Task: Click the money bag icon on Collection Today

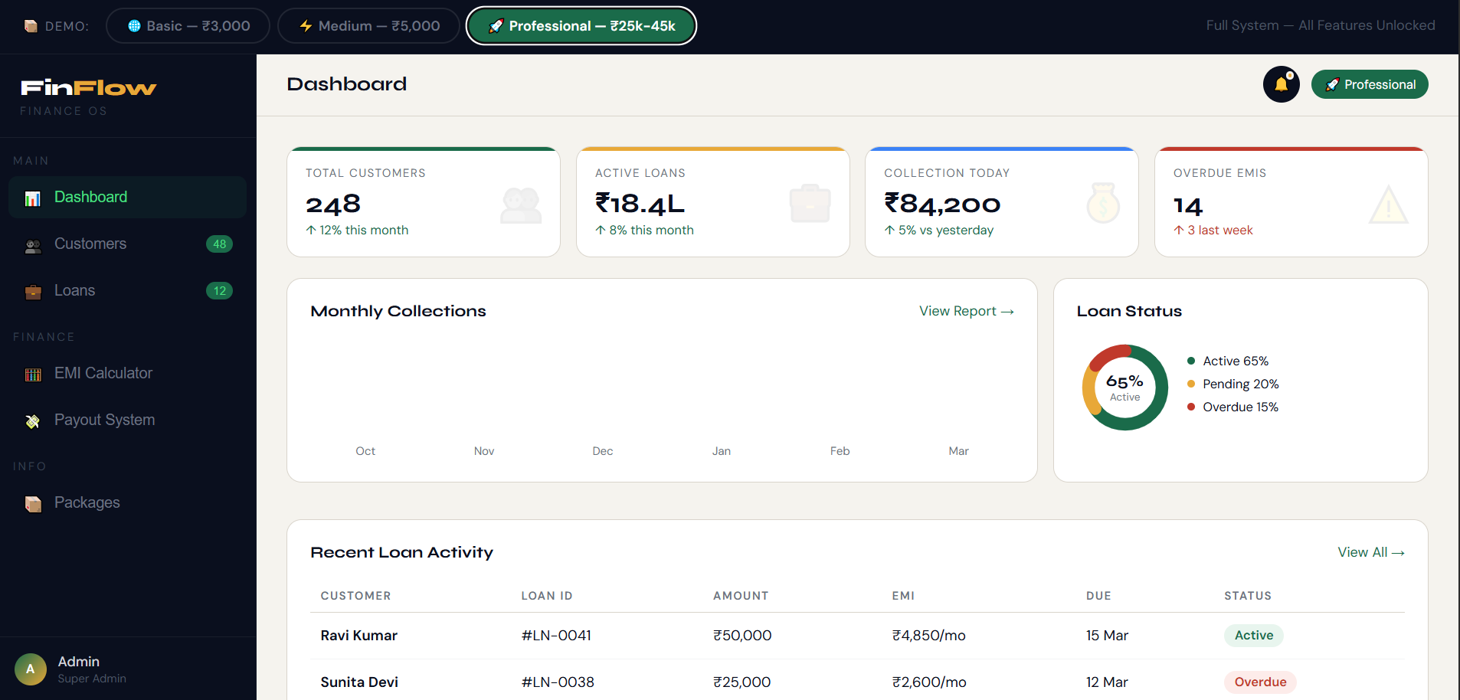Action: (x=1103, y=204)
